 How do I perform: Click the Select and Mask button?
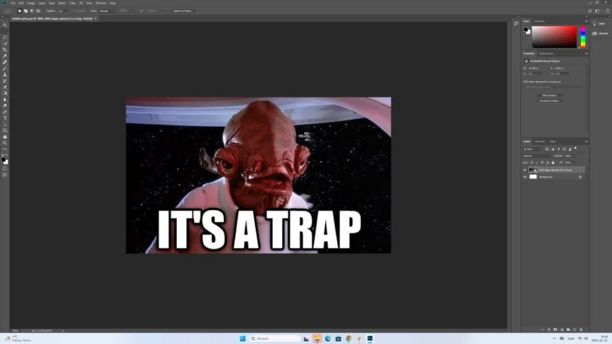[x=183, y=11]
